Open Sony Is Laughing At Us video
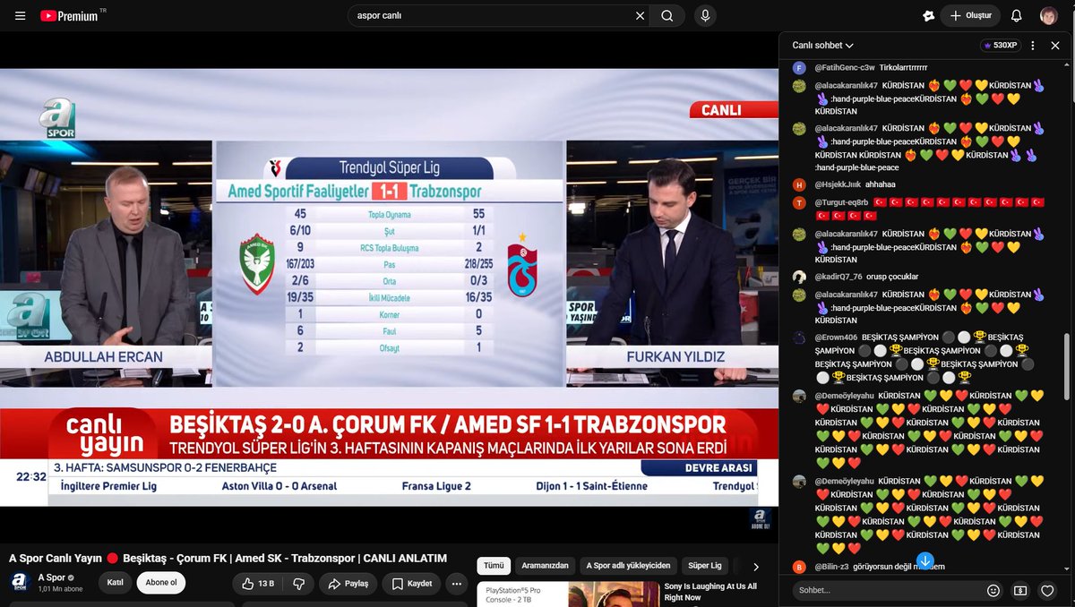This screenshot has height=607, width=1075. click(710, 592)
